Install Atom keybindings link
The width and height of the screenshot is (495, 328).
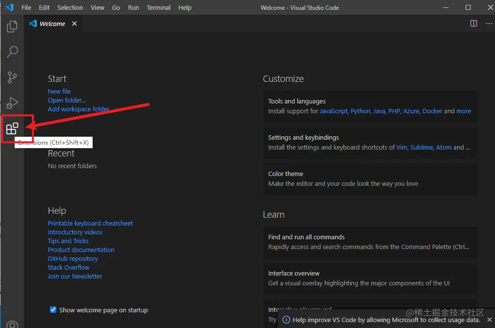(444, 147)
